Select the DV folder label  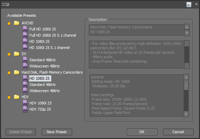click(x=24, y=54)
